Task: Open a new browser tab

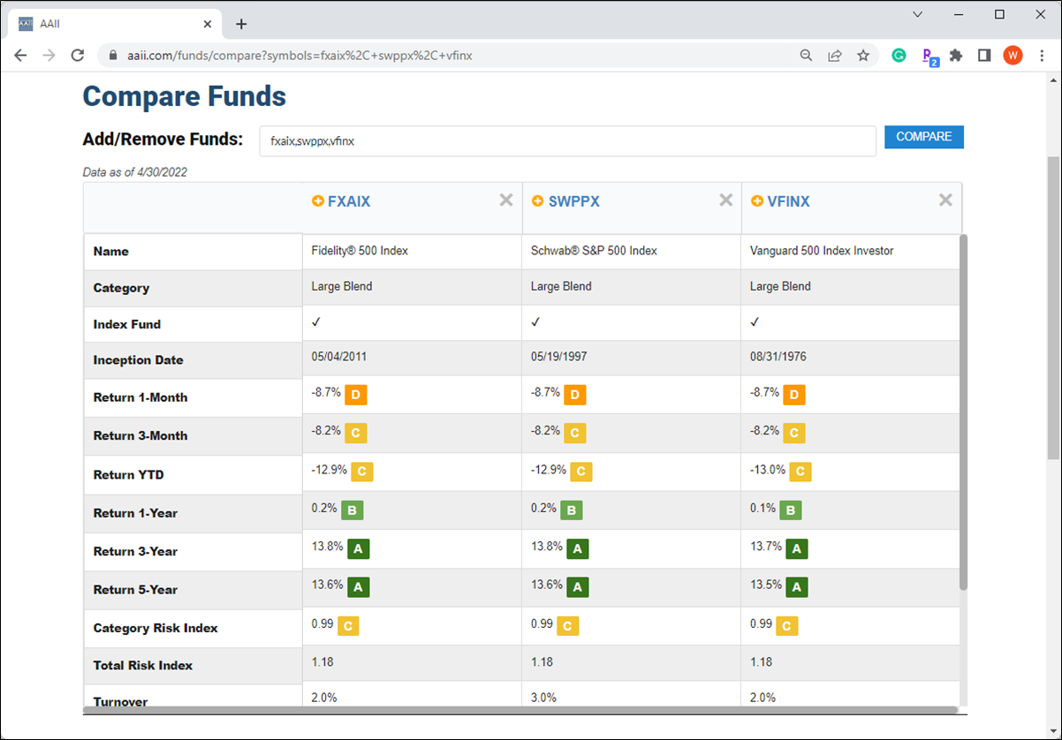Action: (241, 24)
